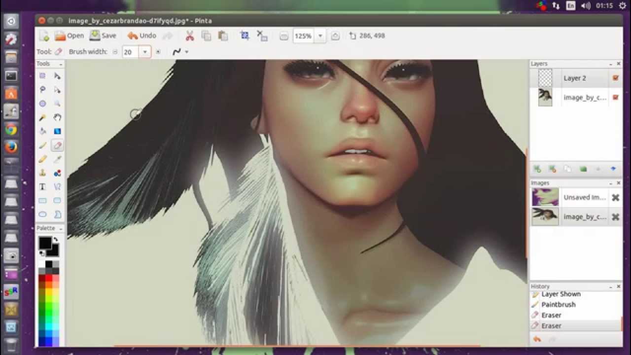631x355 pixels.
Task: Toggle visibility of the image_by_c layer
Action: click(615, 97)
